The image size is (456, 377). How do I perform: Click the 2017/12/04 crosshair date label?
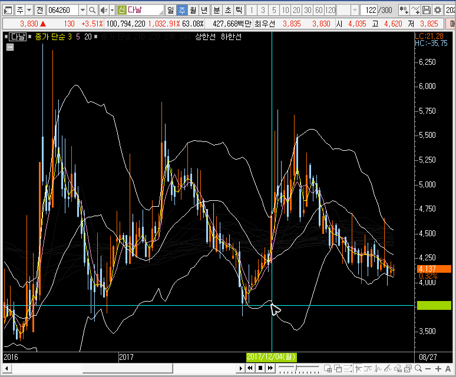click(x=272, y=357)
